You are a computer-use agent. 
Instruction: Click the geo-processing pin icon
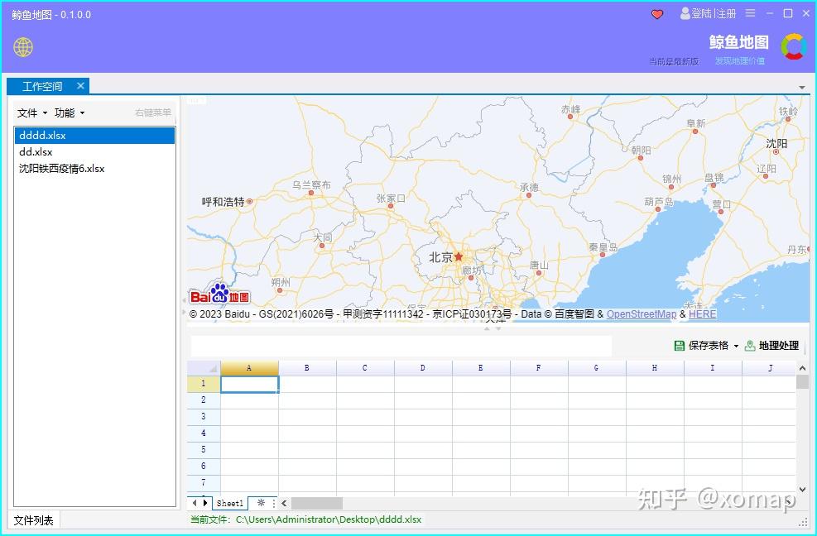click(x=750, y=346)
